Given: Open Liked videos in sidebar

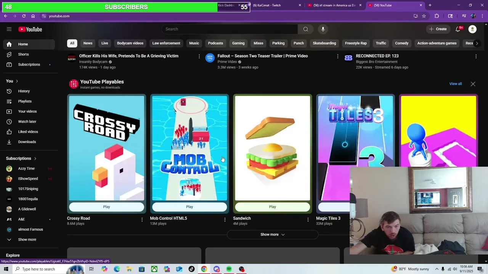Looking at the screenshot, I should point(29,132).
